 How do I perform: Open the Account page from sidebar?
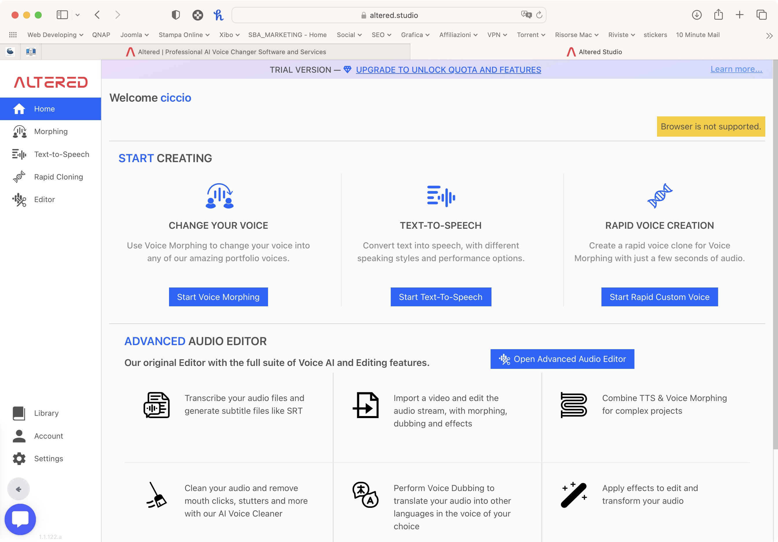click(50, 436)
